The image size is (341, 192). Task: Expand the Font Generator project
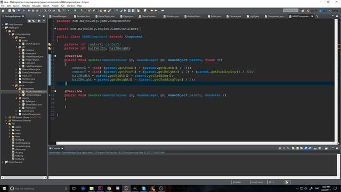3,25
